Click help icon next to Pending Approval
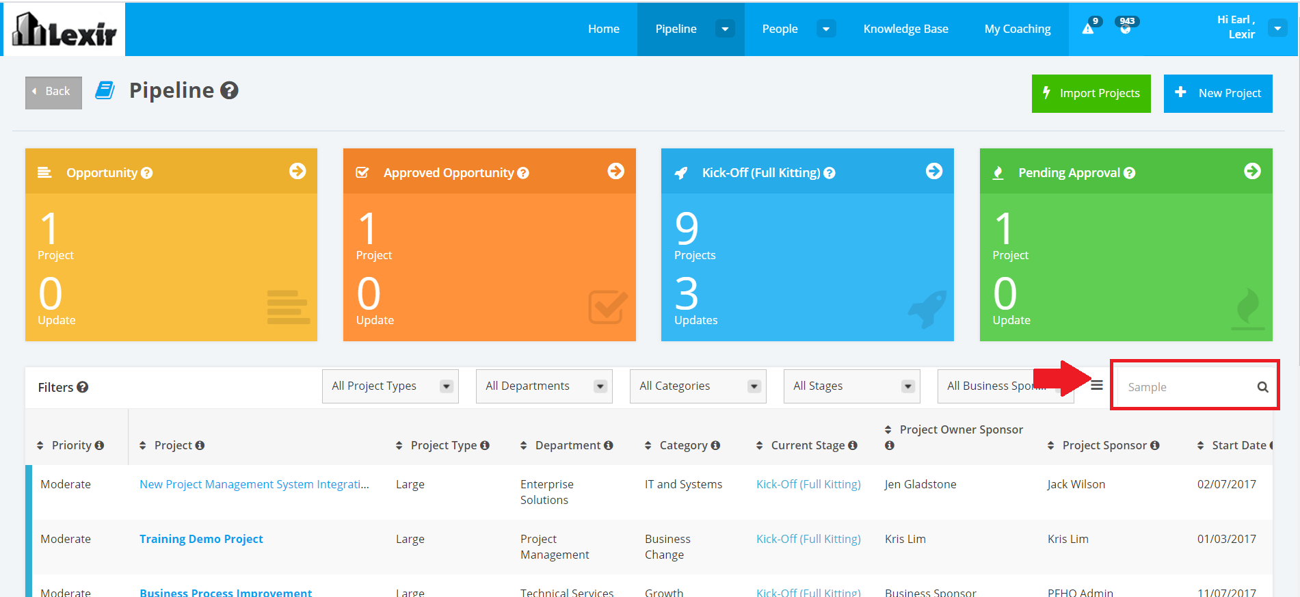 [1130, 173]
